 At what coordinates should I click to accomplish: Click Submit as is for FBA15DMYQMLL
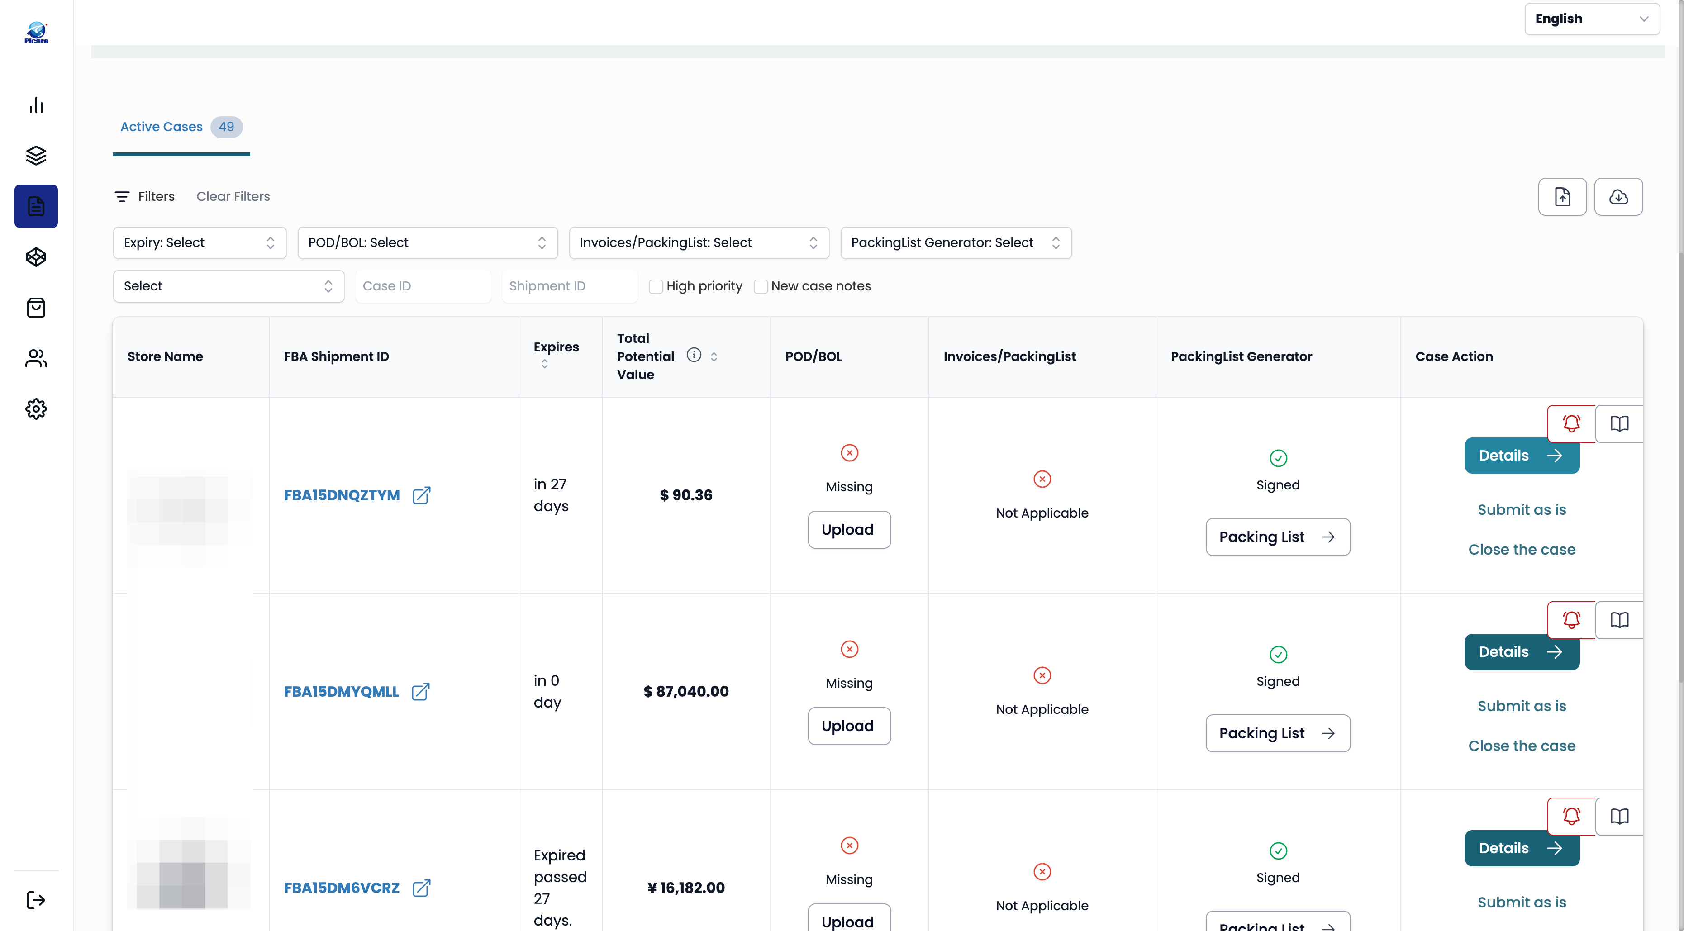tap(1521, 706)
